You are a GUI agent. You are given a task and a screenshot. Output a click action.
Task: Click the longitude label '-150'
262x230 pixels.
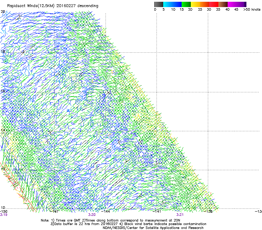[x=4, y=211]
